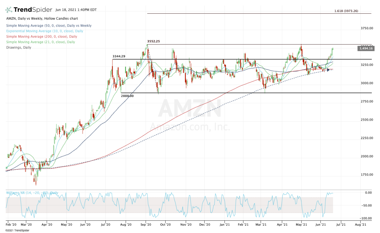Click the Williams -50.00 axis value

pos(367,205)
